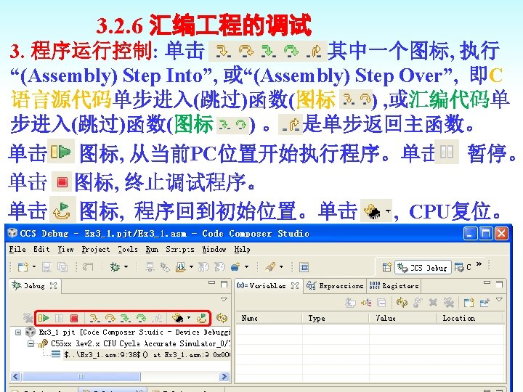523x392 pixels.
Task: Select the CCS Debug perspective button
Action: coord(423,267)
